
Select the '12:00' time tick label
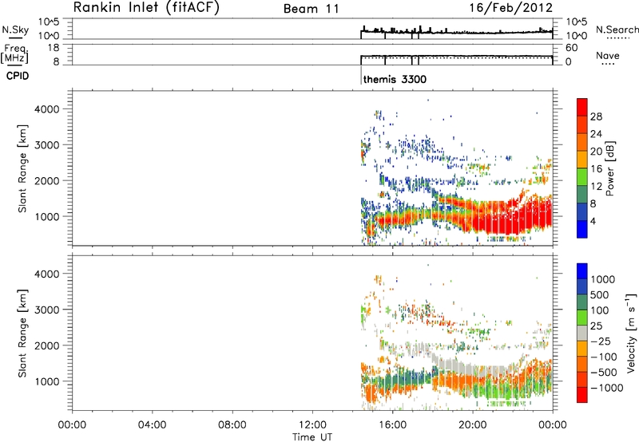tap(312, 425)
